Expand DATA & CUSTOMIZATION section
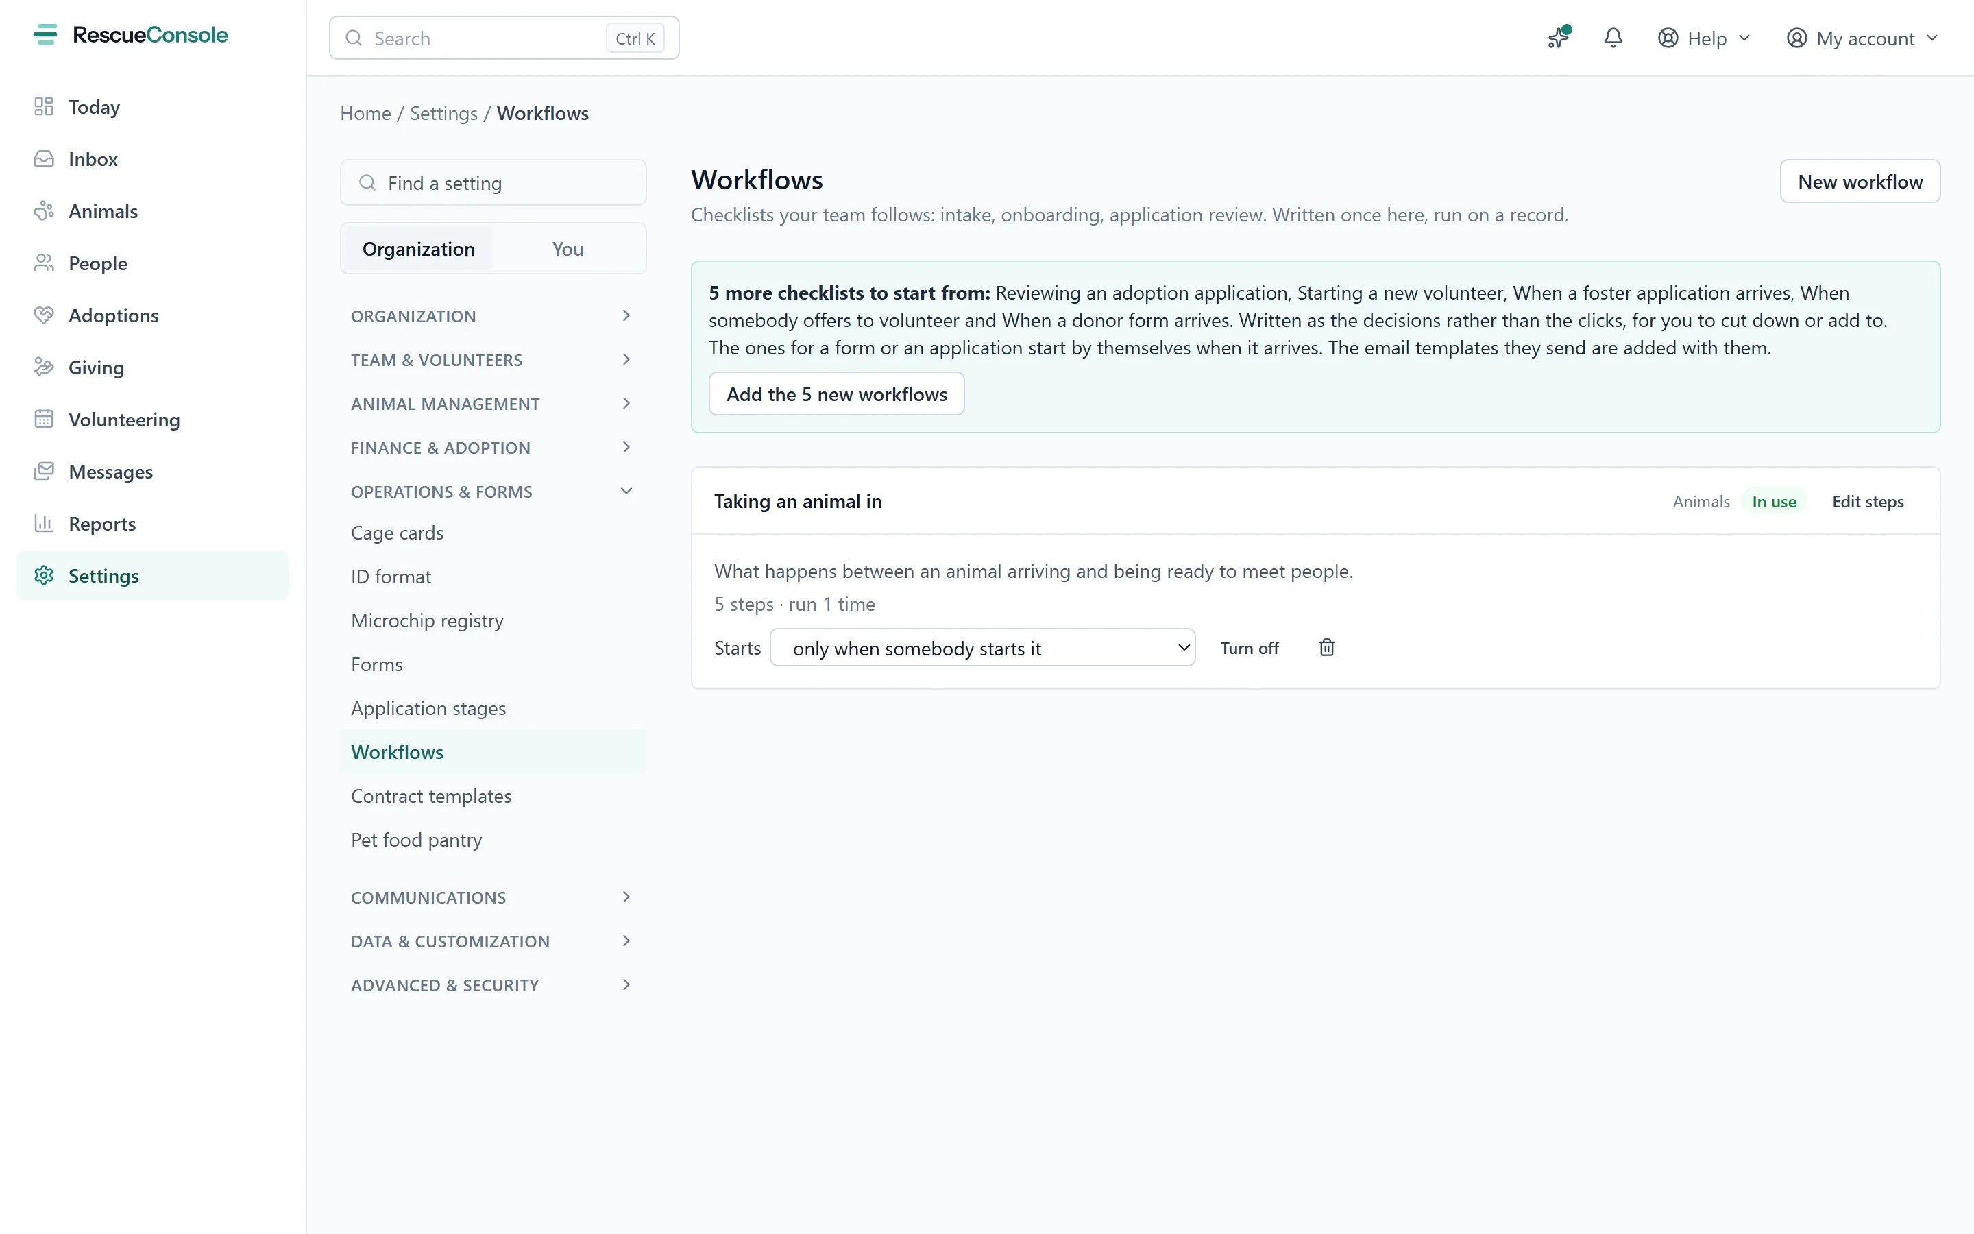Image resolution: width=1974 pixels, height=1234 pixels. (493, 941)
